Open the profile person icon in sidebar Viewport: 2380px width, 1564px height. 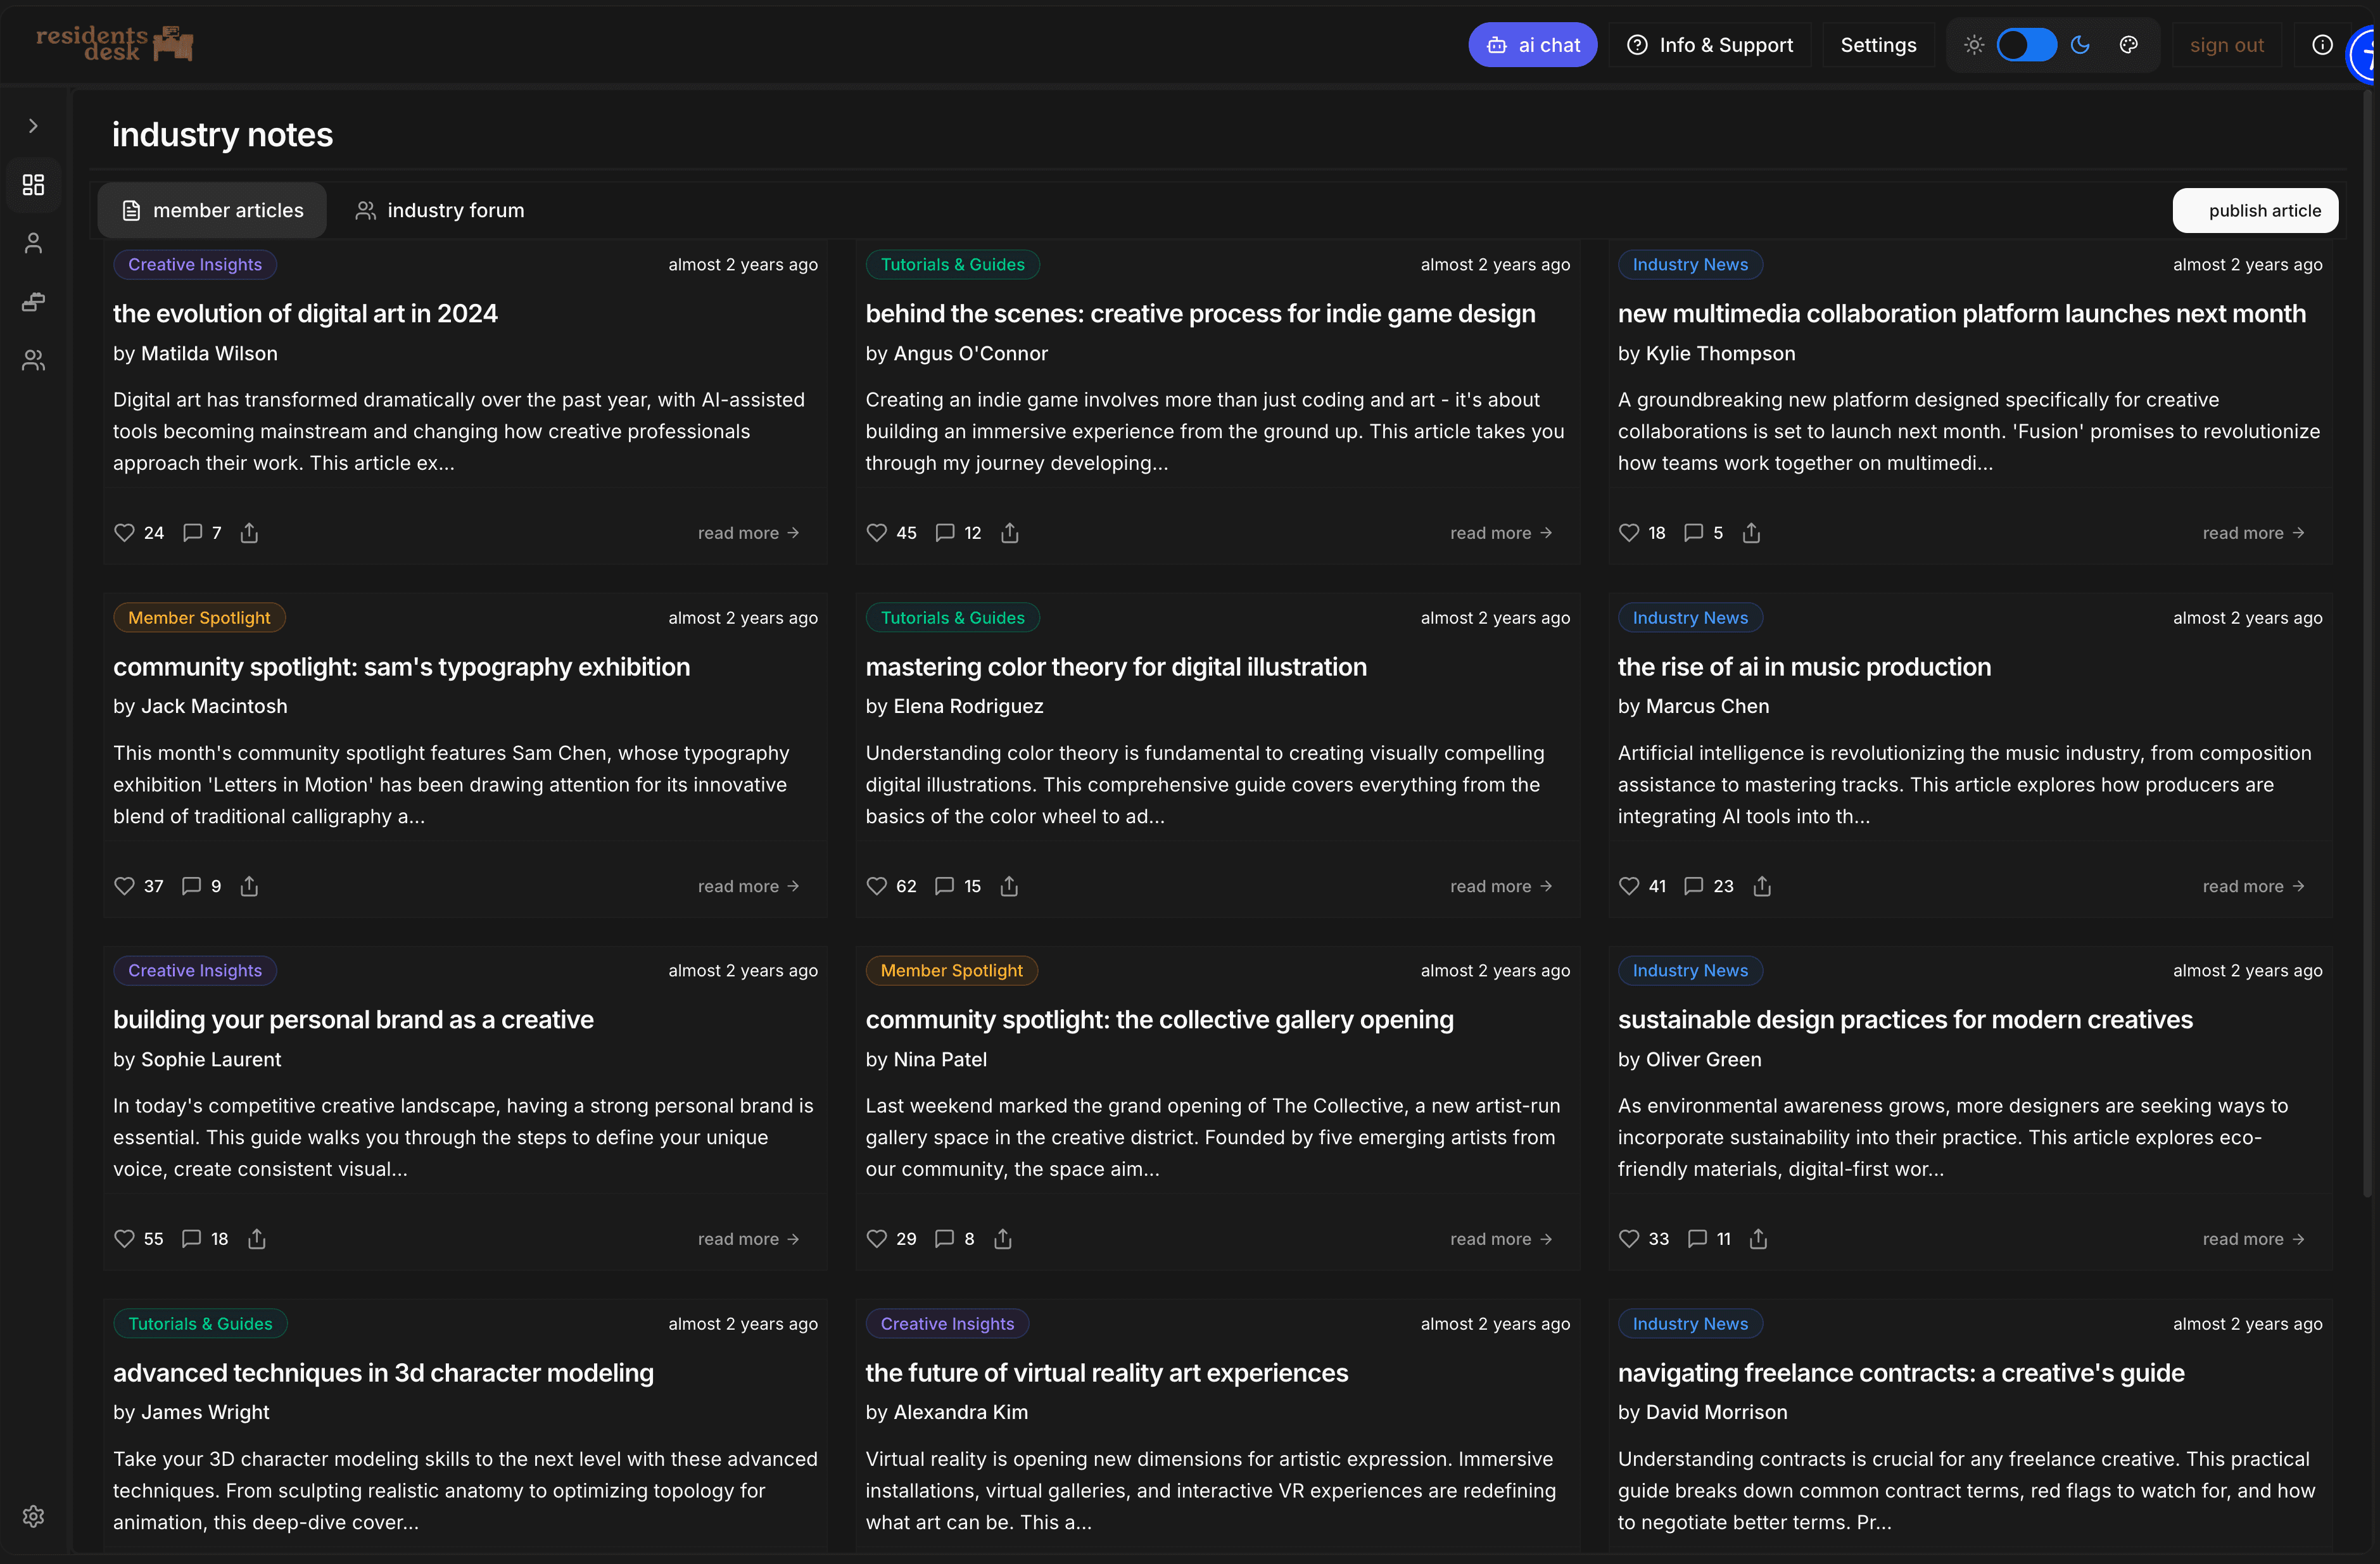click(x=33, y=243)
